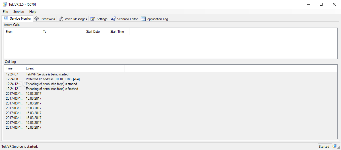This screenshot has height=150, width=341.
Task: Click the Call Log Event column header
Action: click(x=75, y=68)
